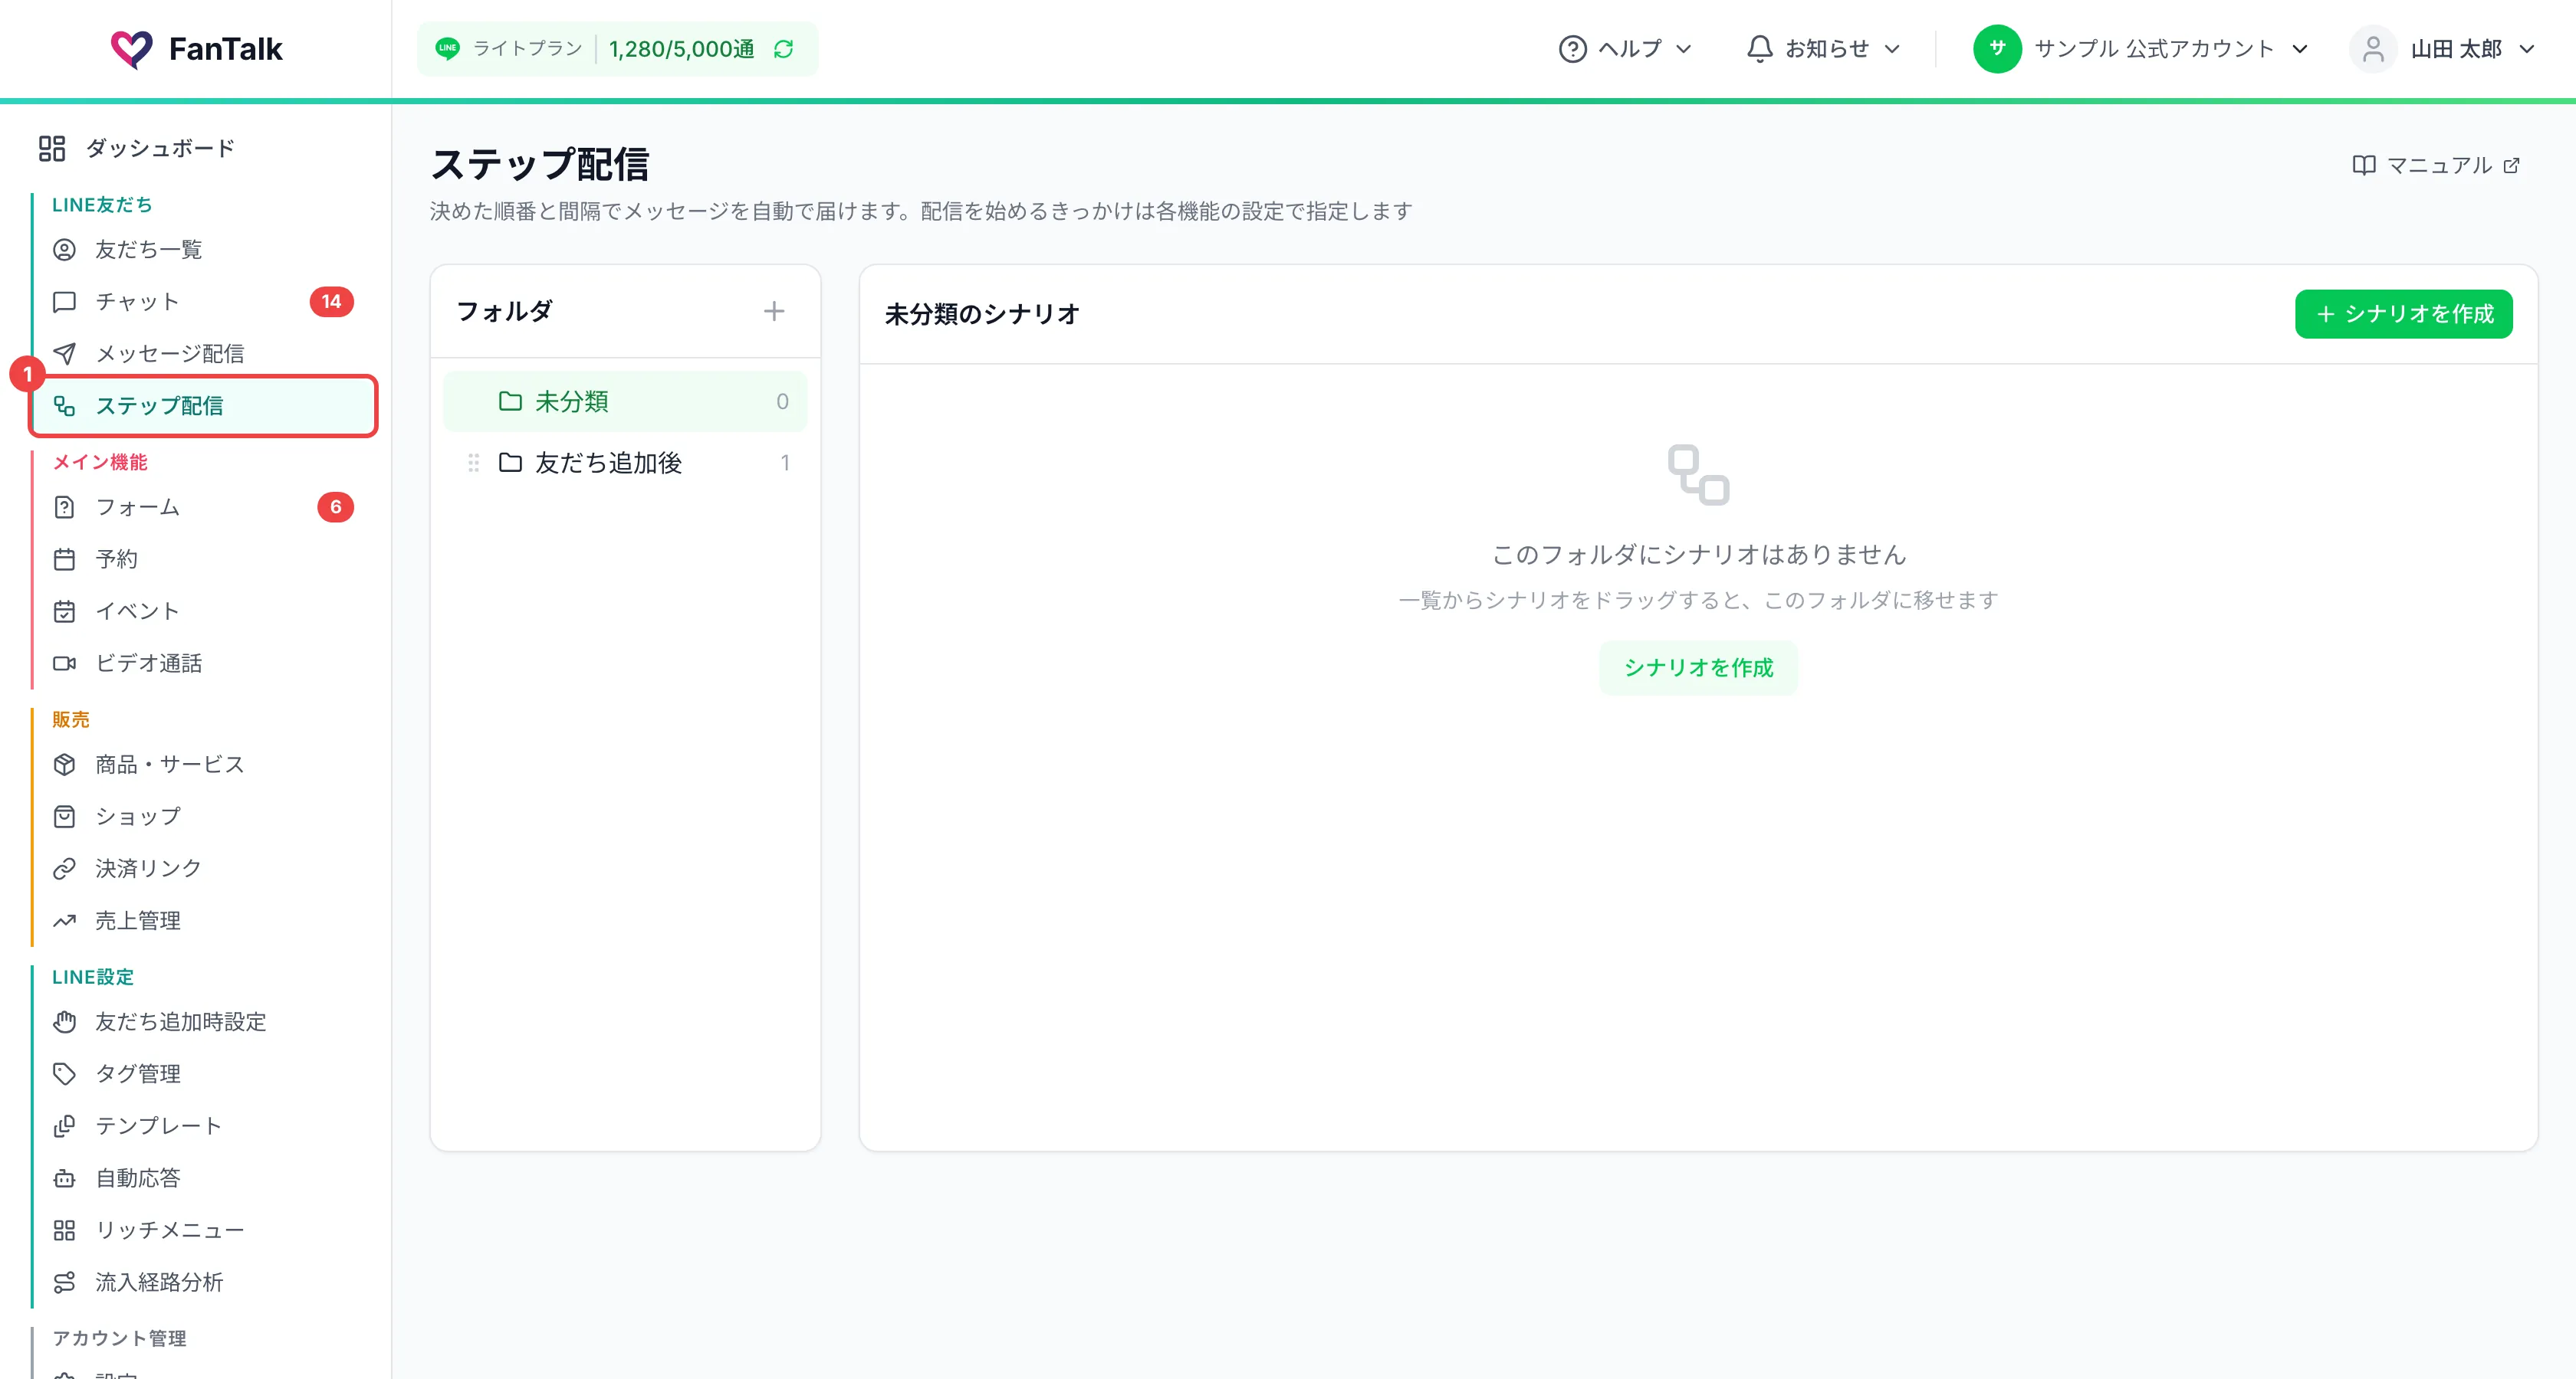The height and width of the screenshot is (1379, 2576).
Task: Click the drag handle on 友だち追加後 folder
Action: pyautogui.click(x=474, y=463)
